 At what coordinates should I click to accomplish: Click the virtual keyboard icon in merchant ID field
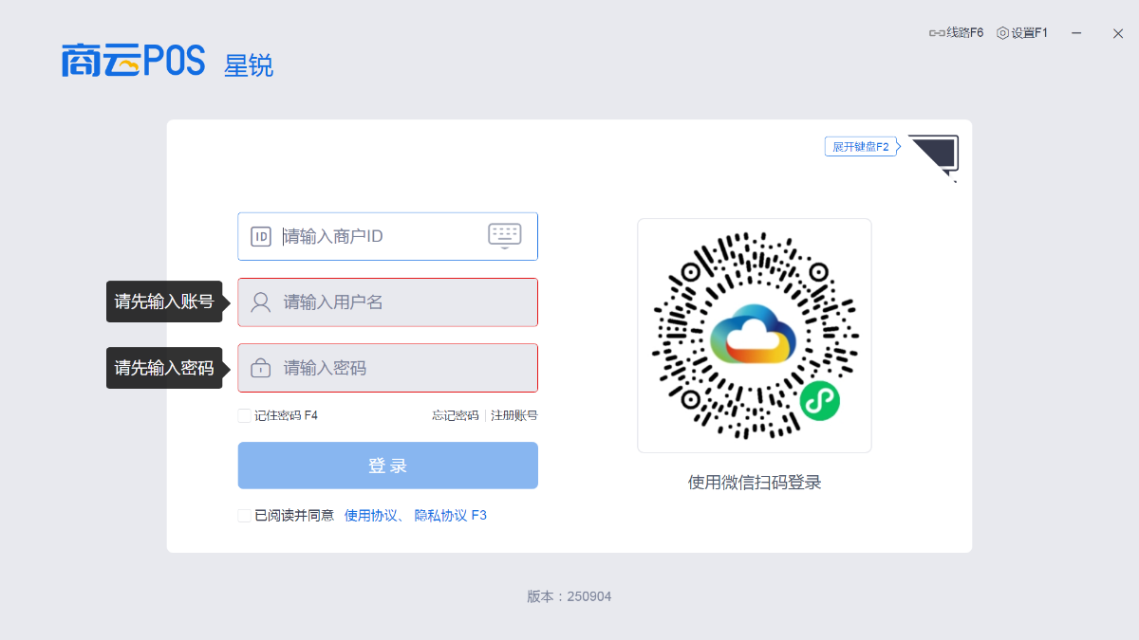504,235
